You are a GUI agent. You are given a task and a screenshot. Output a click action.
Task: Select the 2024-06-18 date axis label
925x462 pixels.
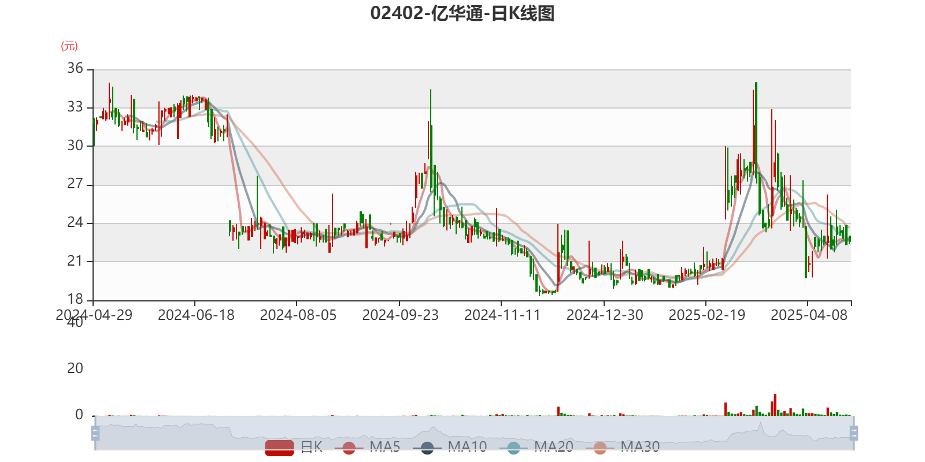point(196,315)
